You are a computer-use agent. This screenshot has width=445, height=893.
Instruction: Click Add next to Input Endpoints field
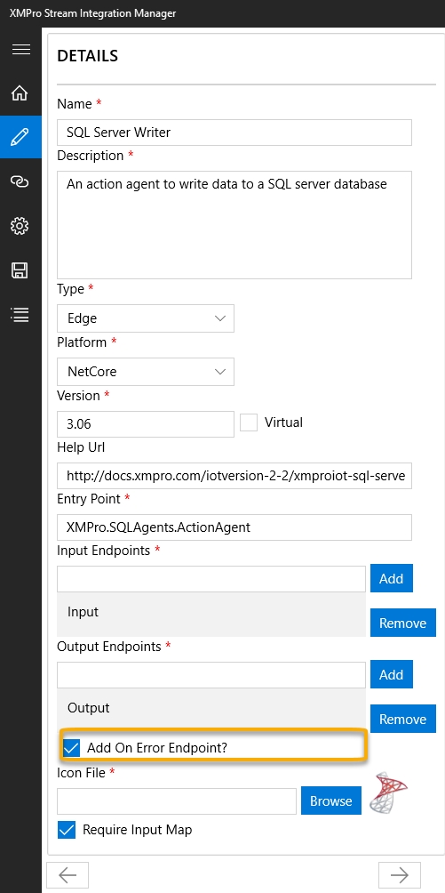tap(392, 579)
